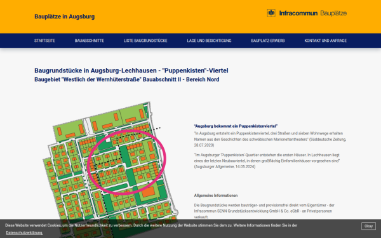Click the Infracommun Bauplätze brand text
The image size is (381, 238).
click(x=313, y=13)
